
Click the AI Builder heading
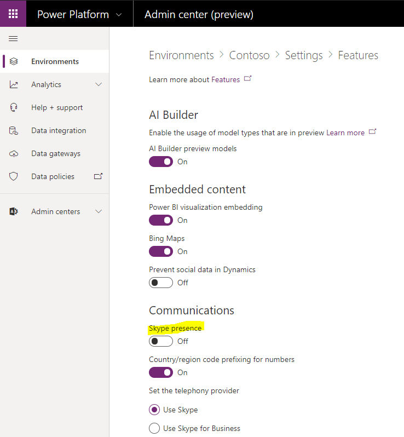174,115
